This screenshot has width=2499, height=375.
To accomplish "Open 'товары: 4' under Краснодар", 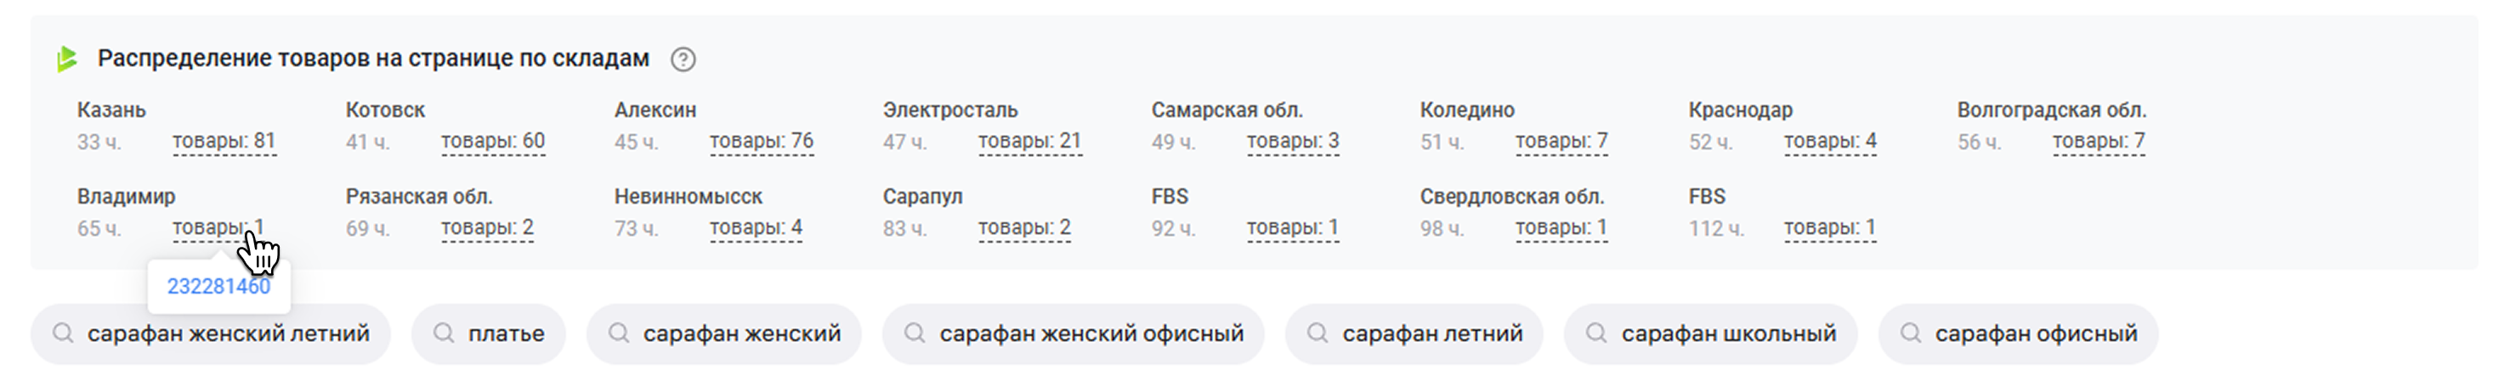I will [1829, 142].
